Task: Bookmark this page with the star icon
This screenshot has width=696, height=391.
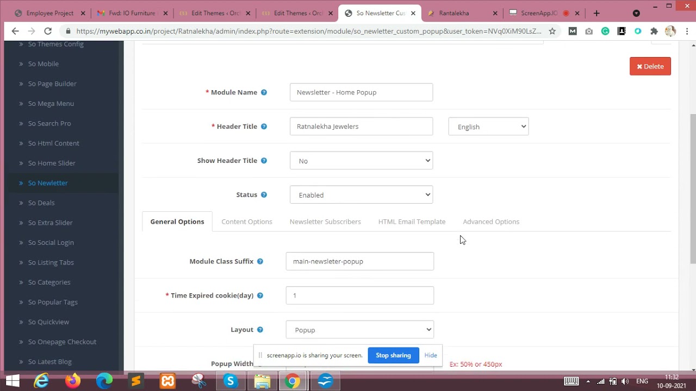Action: click(552, 31)
